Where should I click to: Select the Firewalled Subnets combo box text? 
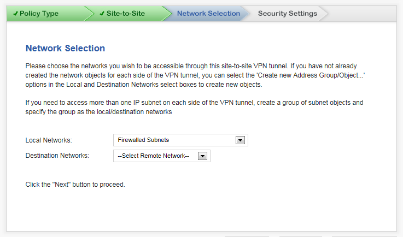click(143, 140)
